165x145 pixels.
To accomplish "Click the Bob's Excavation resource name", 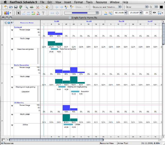I will [x=21, y=65].
